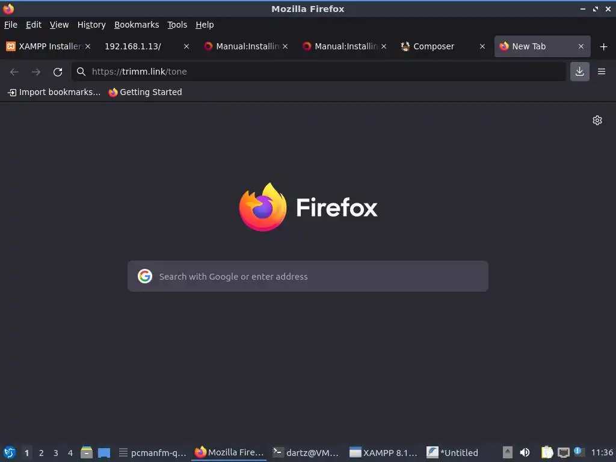
Task: Open the Bookmarks menu
Action: click(x=137, y=25)
